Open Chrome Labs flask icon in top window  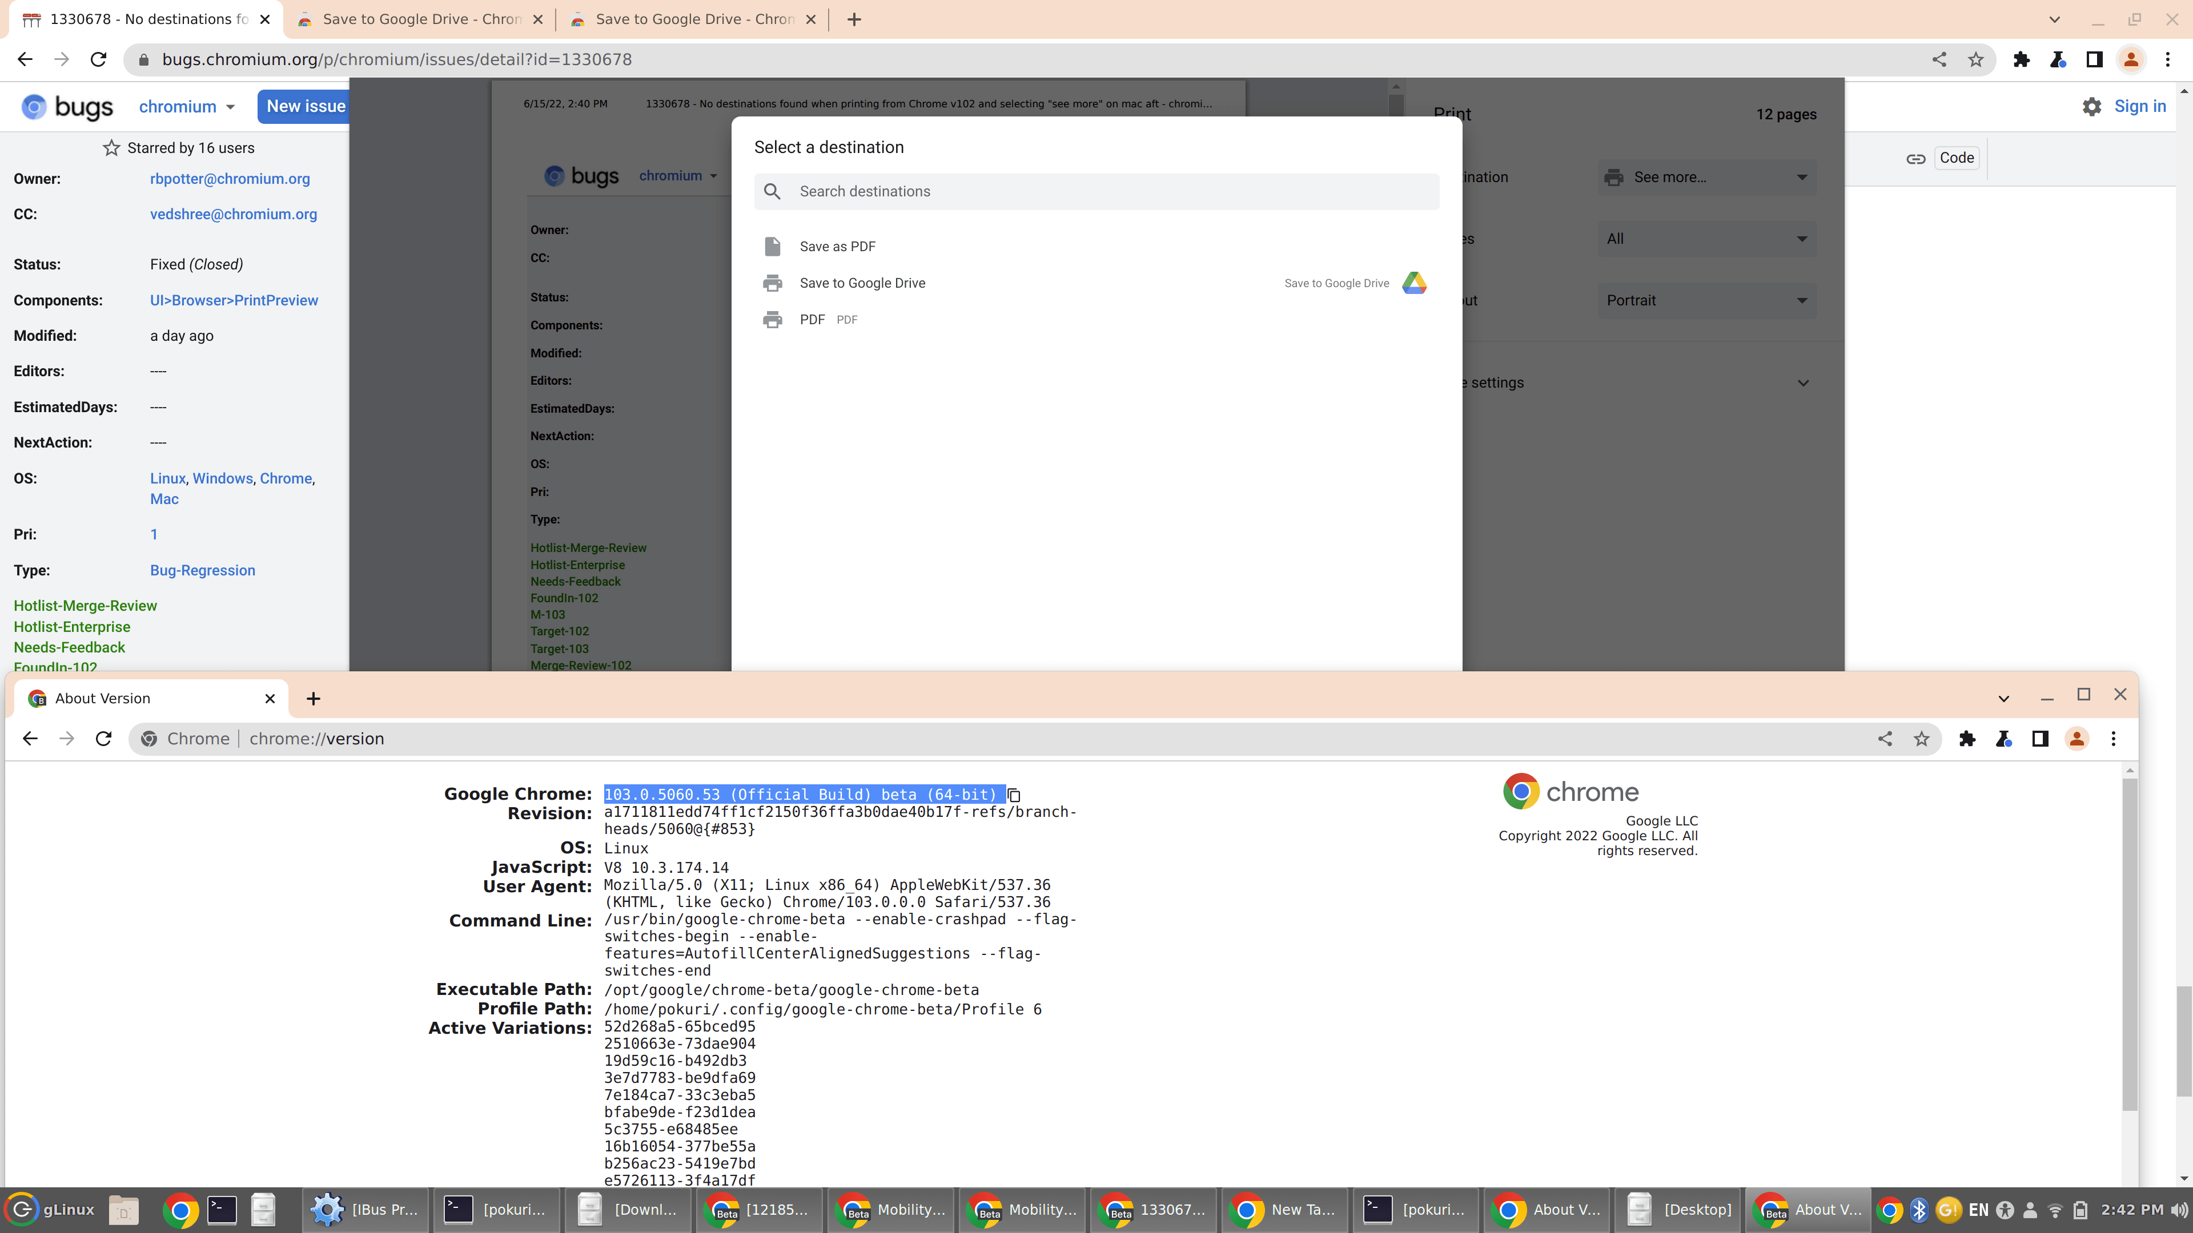2058,59
